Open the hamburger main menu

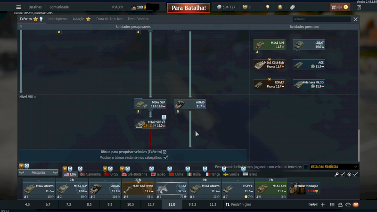tap(18, 7)
